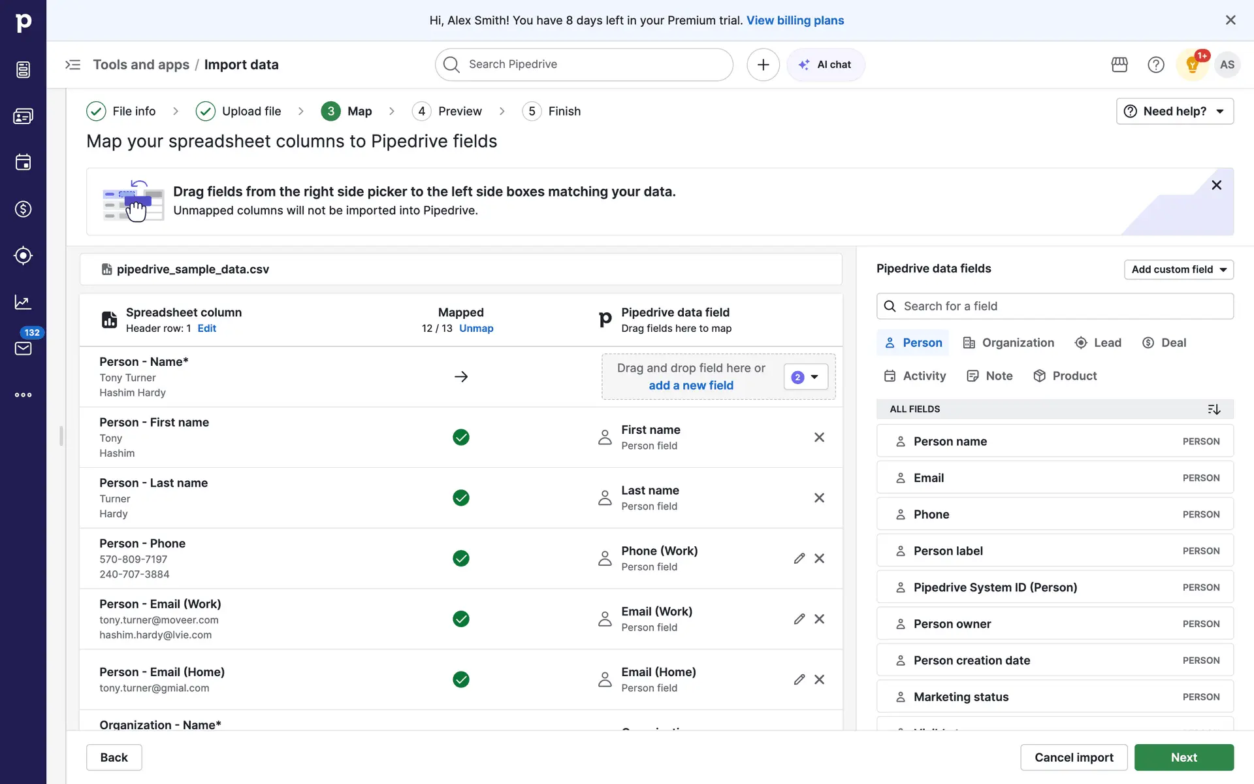Click the quick add plus button
This screenshot has height=784, width=1254.
click(x=763, y=65)
